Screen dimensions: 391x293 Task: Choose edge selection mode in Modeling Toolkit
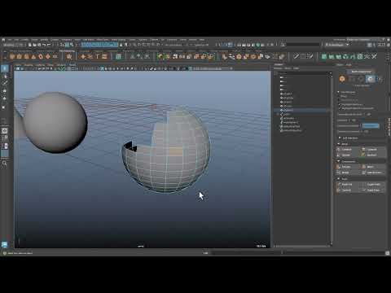(361, 79)
